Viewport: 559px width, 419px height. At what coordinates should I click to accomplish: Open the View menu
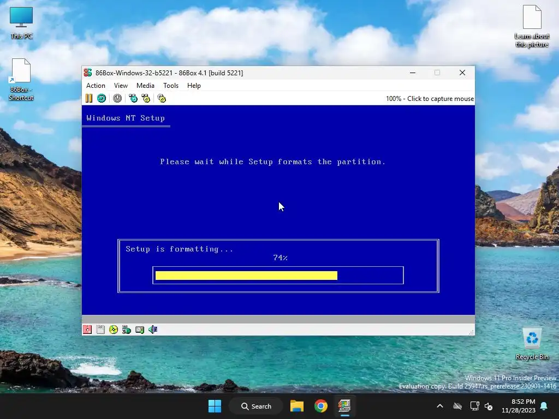[x=121, y=86]
